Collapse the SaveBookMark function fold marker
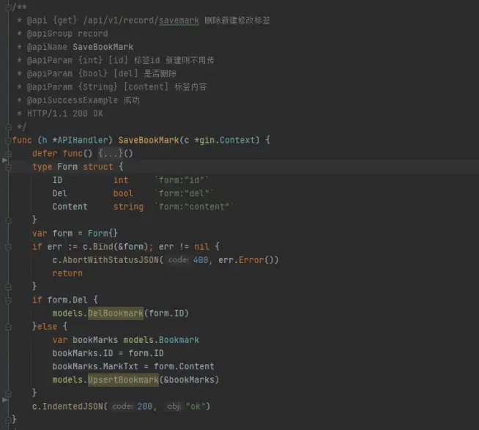The image size is (479, 430). tap(7, 140)
